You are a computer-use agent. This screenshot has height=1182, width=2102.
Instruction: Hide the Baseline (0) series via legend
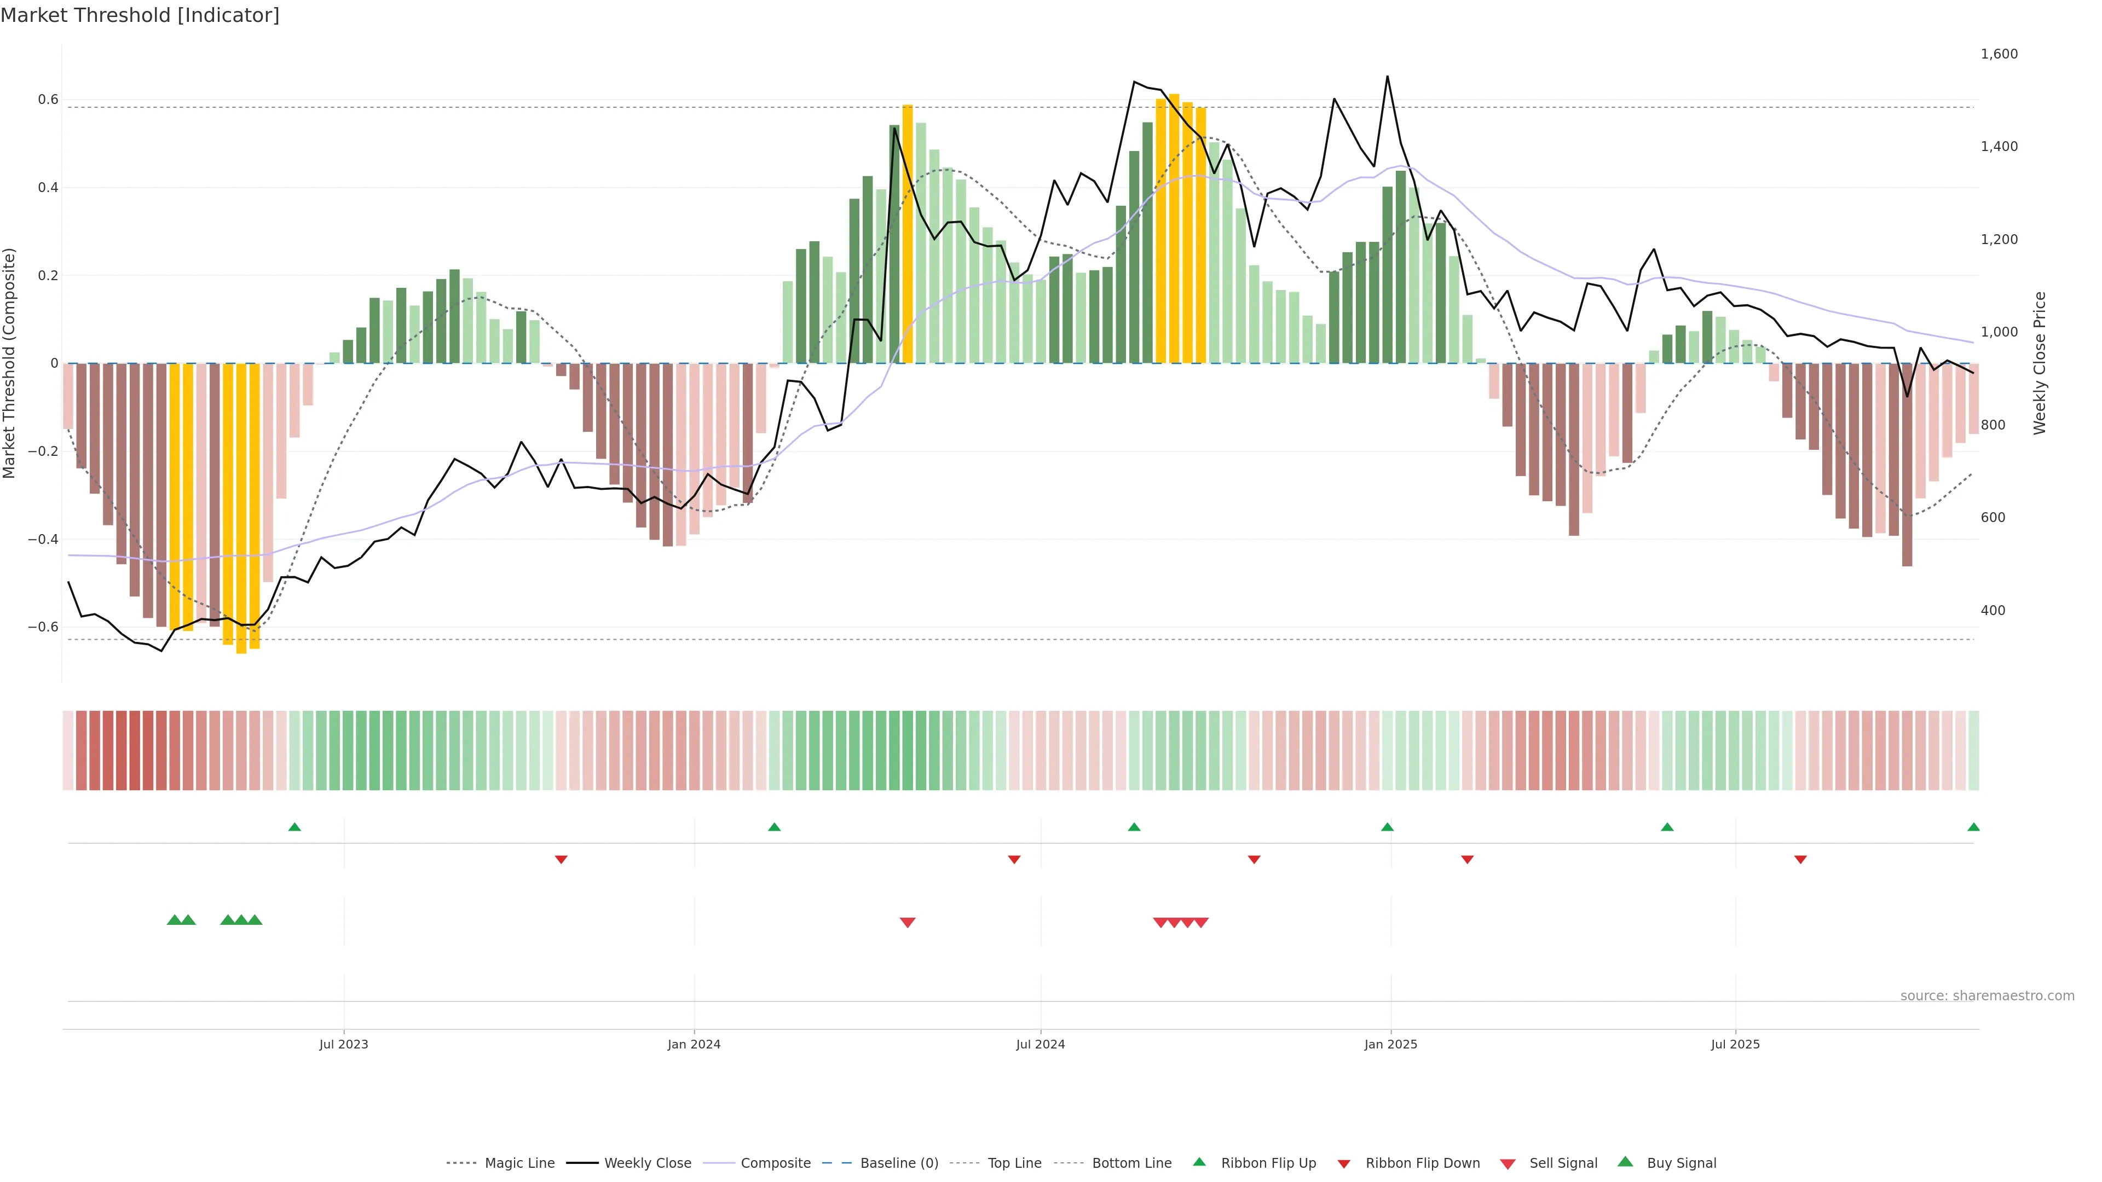point(899,1163)
